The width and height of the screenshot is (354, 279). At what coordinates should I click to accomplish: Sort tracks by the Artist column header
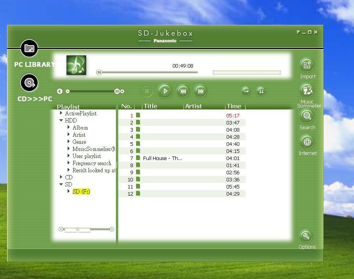193,106
